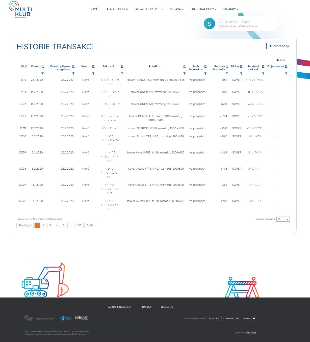Click filter funnel under Zákazník column
The image size is (310, 342).
tap(122, 73)
